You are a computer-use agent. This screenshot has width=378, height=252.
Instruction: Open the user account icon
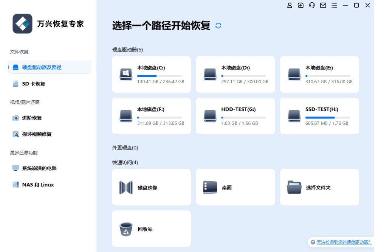click(x=290, y=5)
